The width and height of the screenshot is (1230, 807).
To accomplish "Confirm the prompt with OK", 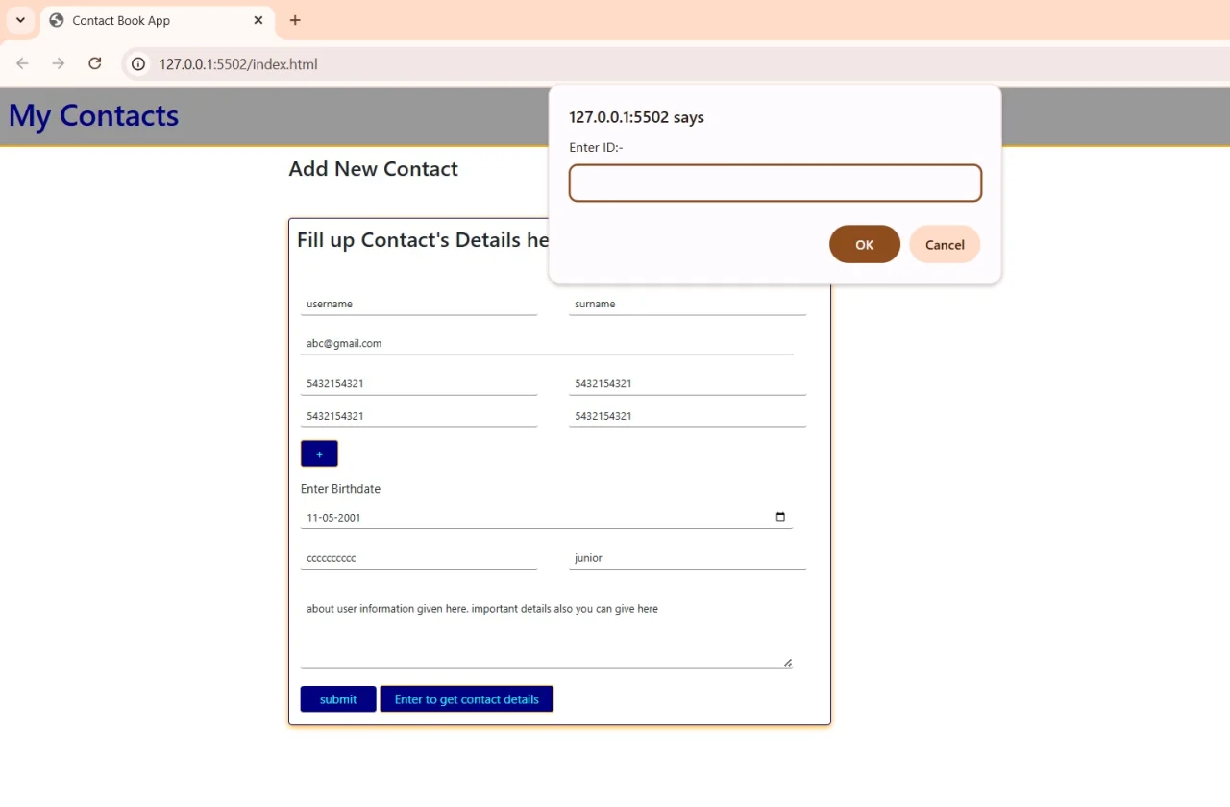I will coord(865,244).
